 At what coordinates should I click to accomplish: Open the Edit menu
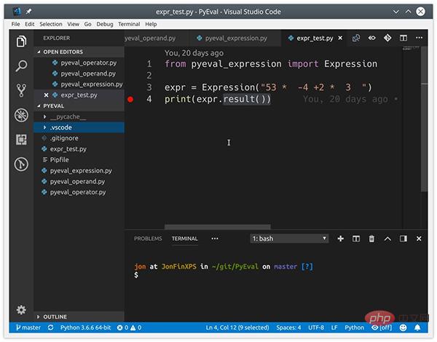(30, 24)
